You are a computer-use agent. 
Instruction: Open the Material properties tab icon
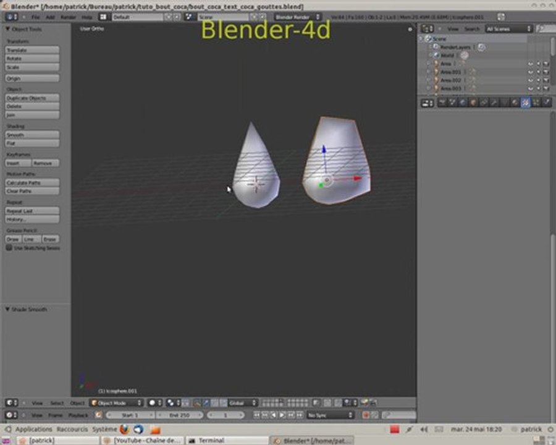(515, 103)
